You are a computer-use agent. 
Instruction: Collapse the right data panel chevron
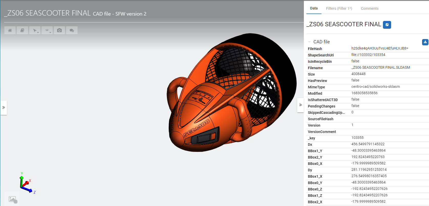(300, 105)
